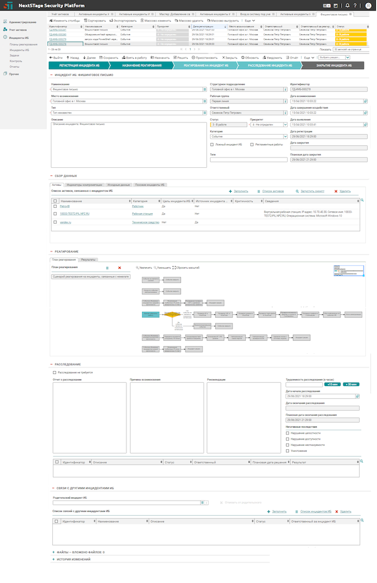The image size is (377, 583).
Task: Open the Категория dropdown
Action: [285, 136]
